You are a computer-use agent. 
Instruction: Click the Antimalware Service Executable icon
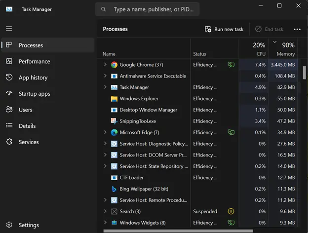coord(114,76)
